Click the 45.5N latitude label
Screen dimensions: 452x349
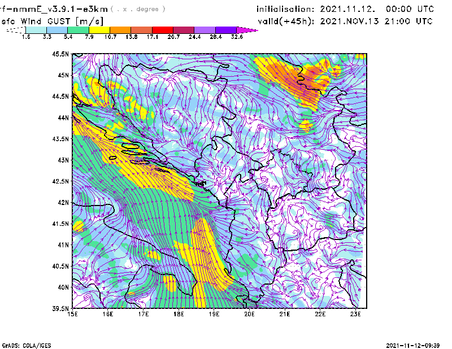click(60, 54)
